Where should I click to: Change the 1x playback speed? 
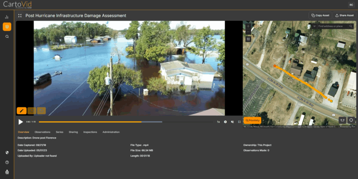click(x=218, y=122)
